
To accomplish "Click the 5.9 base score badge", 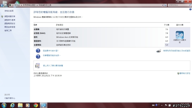I will point(180,35).
